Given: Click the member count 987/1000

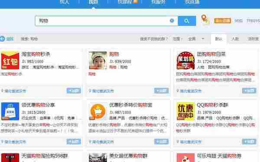Looking at the screenshot, I should click(123, 112).
